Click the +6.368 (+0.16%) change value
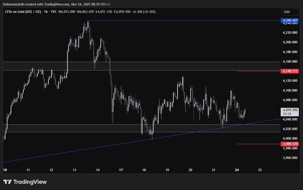This screenshot has width=303, height=190. (x=143, y=12)
